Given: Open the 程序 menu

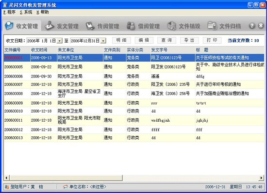Looking at the screenshot, I should click(9, 12).
